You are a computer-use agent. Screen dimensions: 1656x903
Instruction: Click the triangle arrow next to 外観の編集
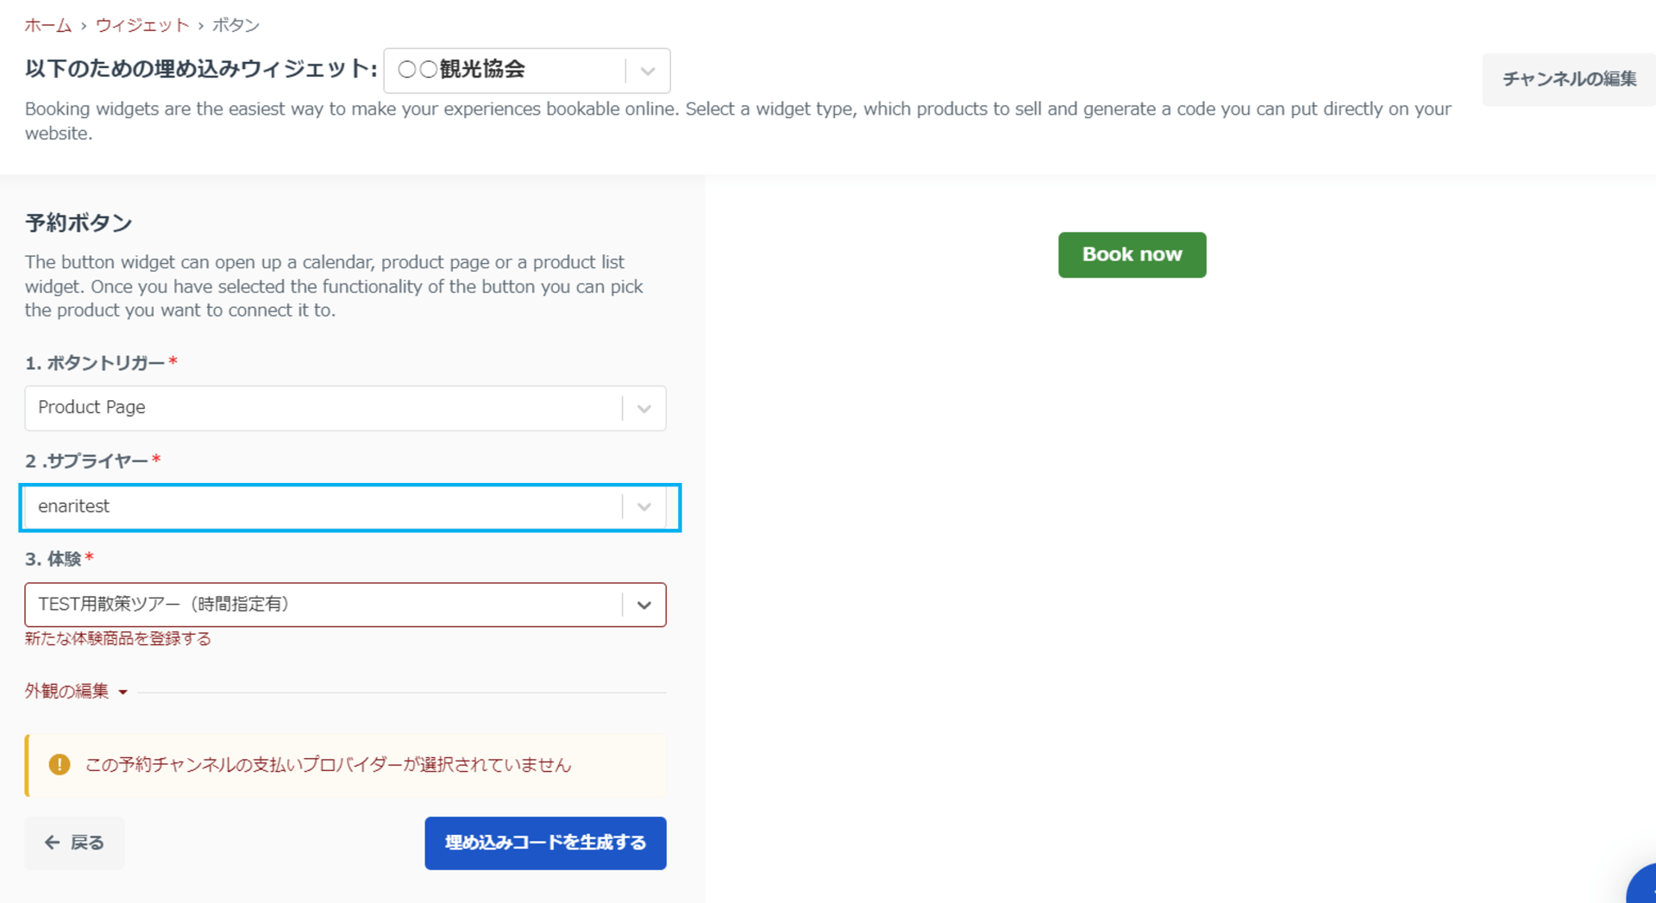tap(123, 693)
